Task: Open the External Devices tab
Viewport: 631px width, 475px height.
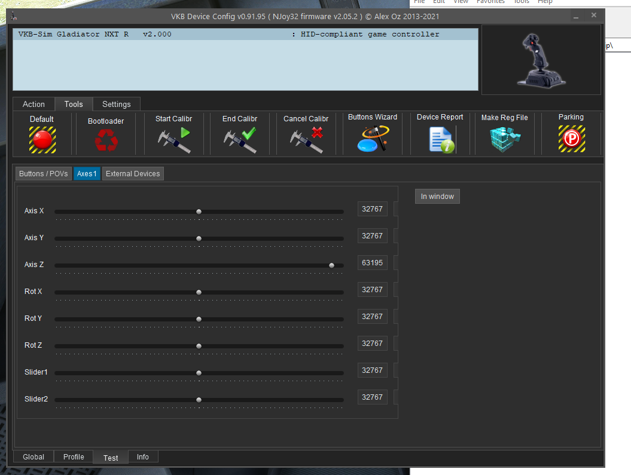Action: tap(133, 174)
